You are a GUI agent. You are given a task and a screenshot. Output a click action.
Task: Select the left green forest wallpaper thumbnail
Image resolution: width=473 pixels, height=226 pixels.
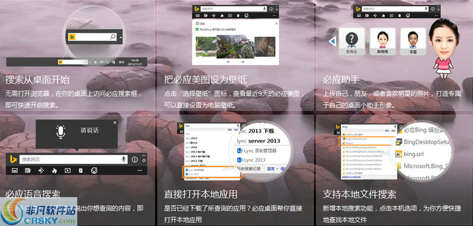pos(206,47)
